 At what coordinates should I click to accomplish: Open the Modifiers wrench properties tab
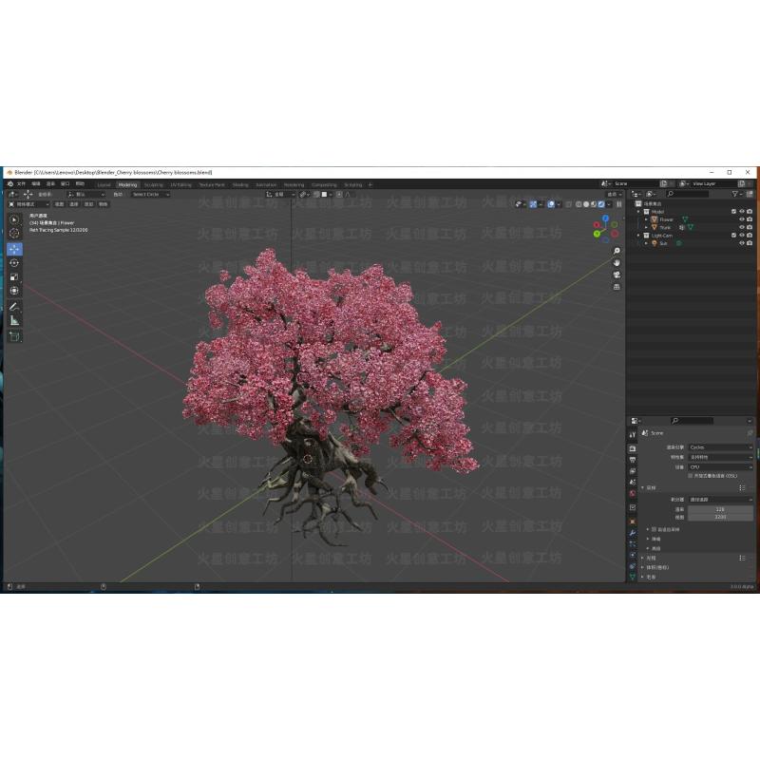(632, 533)
